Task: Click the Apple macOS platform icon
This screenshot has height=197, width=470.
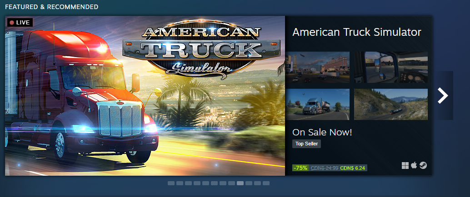Action: click(414, 165)
